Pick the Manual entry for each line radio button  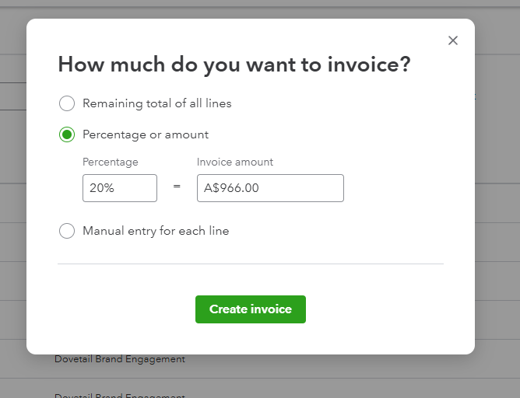tap(67, 231)
